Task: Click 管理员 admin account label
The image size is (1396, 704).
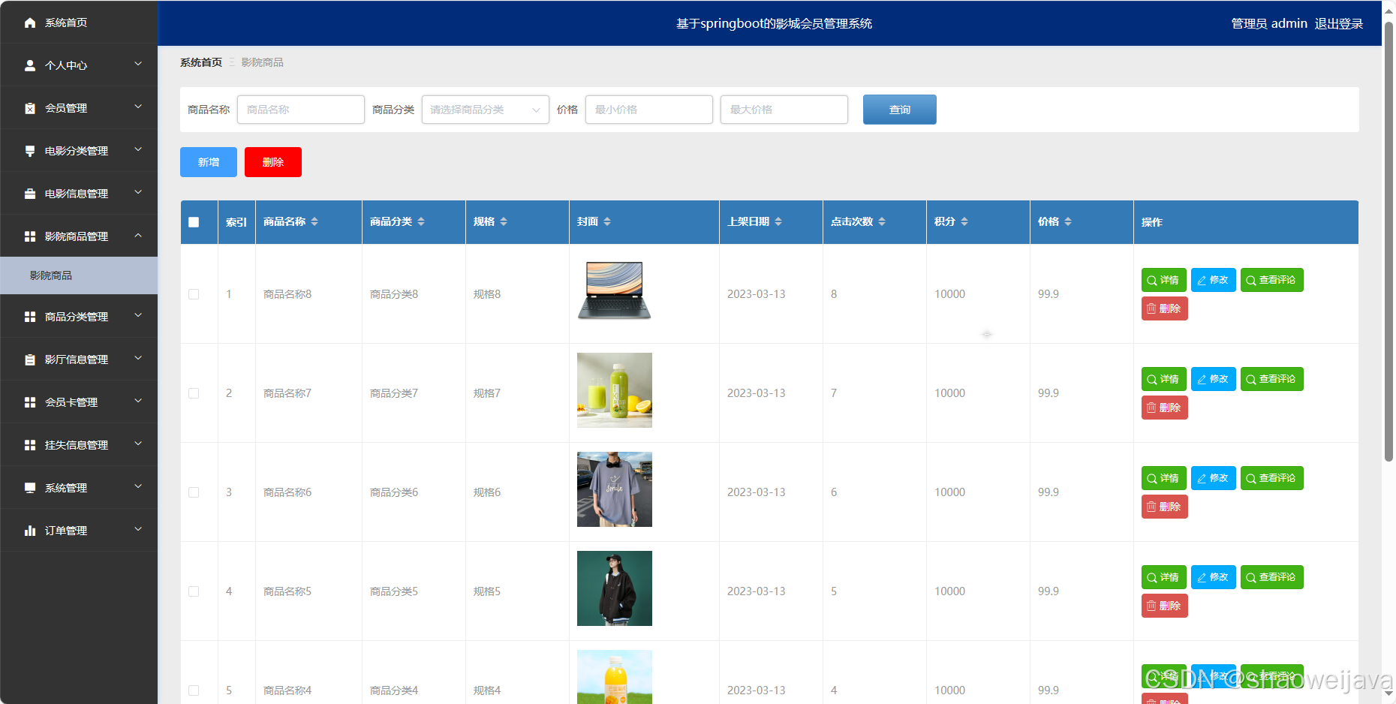Action: point(1269,24)
